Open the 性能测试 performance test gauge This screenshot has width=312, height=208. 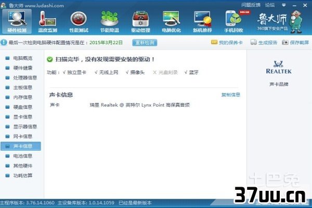coord(79,21)
